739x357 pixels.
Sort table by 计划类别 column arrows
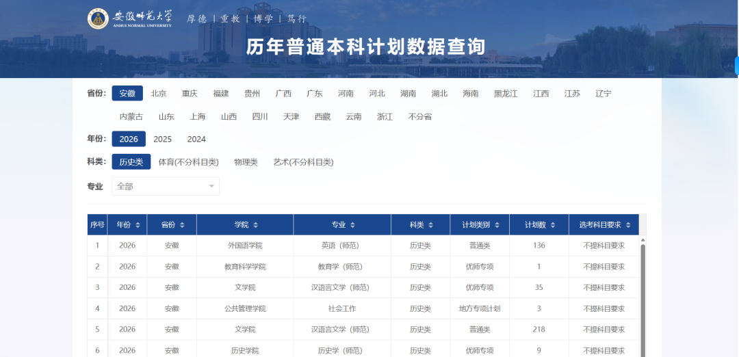click(x=497, y=225)
